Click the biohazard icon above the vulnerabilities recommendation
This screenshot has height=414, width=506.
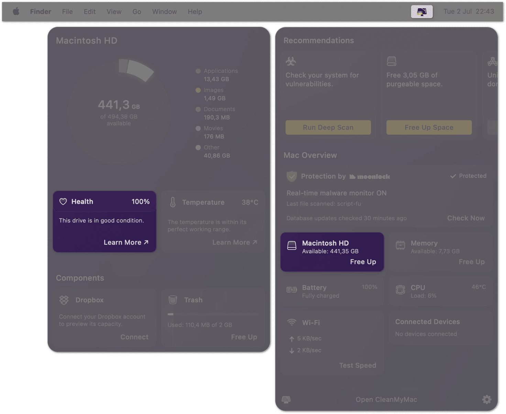[291, 61]
